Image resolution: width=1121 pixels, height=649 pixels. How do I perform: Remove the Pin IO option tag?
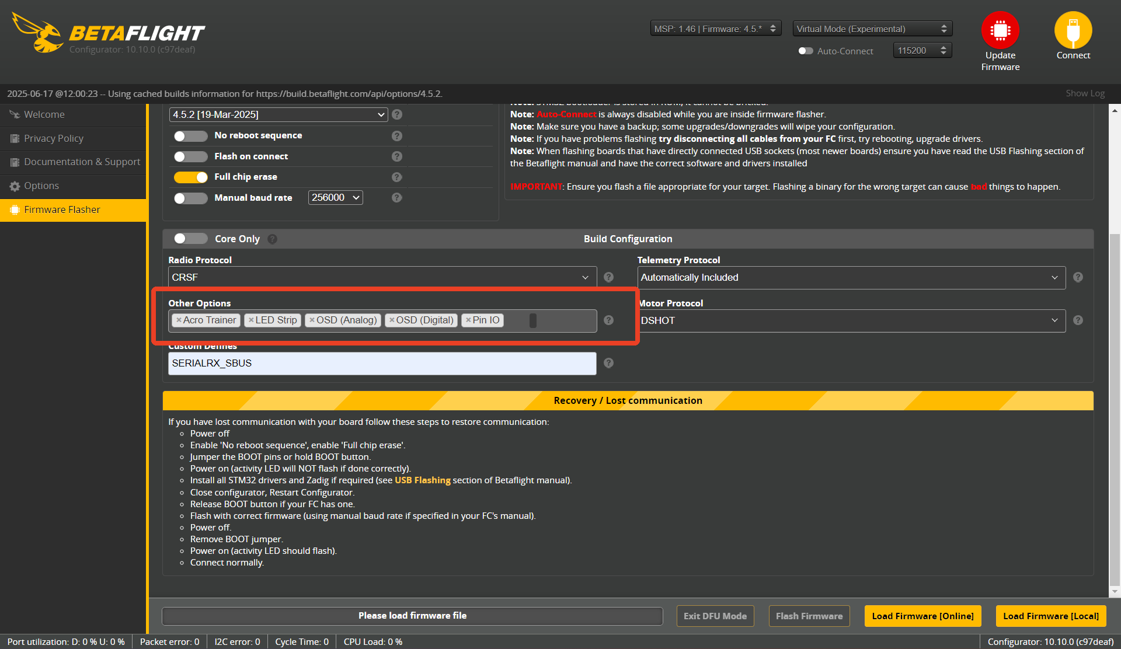click(468, 320)
